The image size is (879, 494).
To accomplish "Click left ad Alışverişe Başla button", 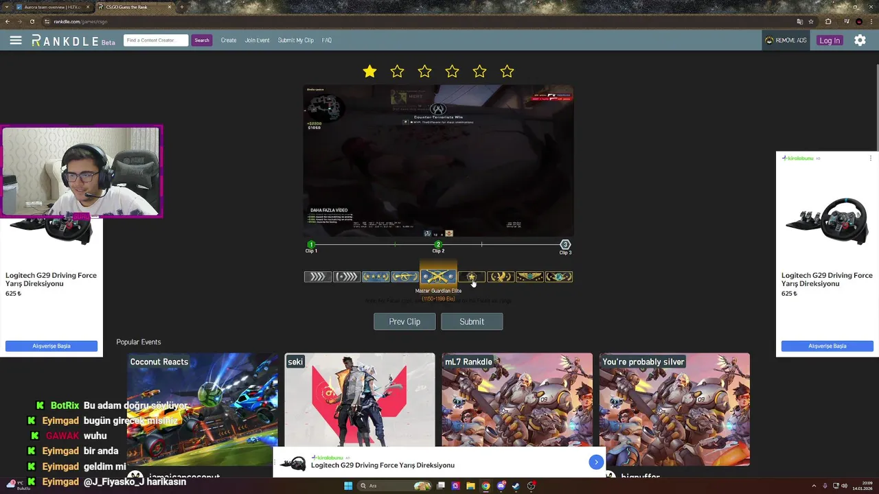I will [x=52, y=346].
